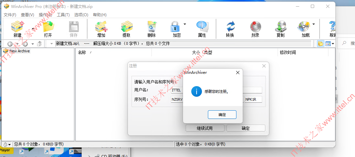The height and width of the screenshot is (157, 355).
Task: Extract files with the 提取 icon
Action: click(127, 26)
